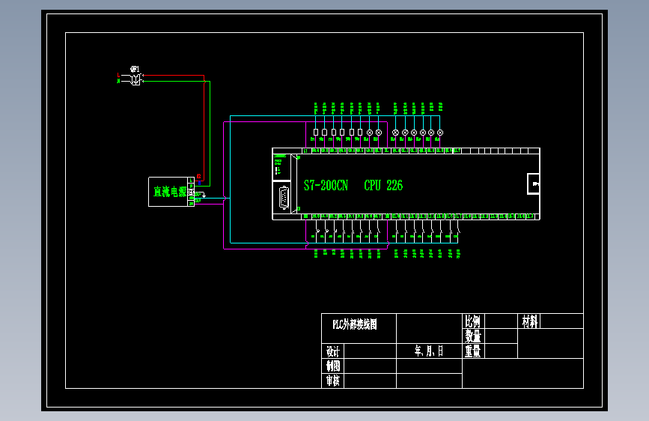Screen dimensions: 649x421
Task: Select the 审核 cell in the title block
Action: (x=333, y=381)
